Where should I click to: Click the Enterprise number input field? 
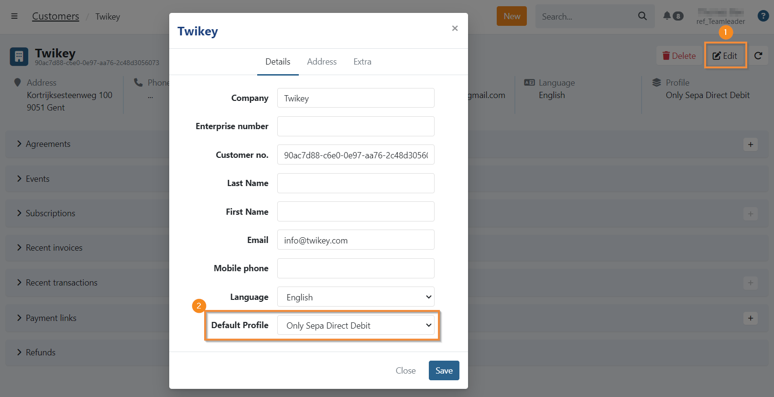[356, 126]
